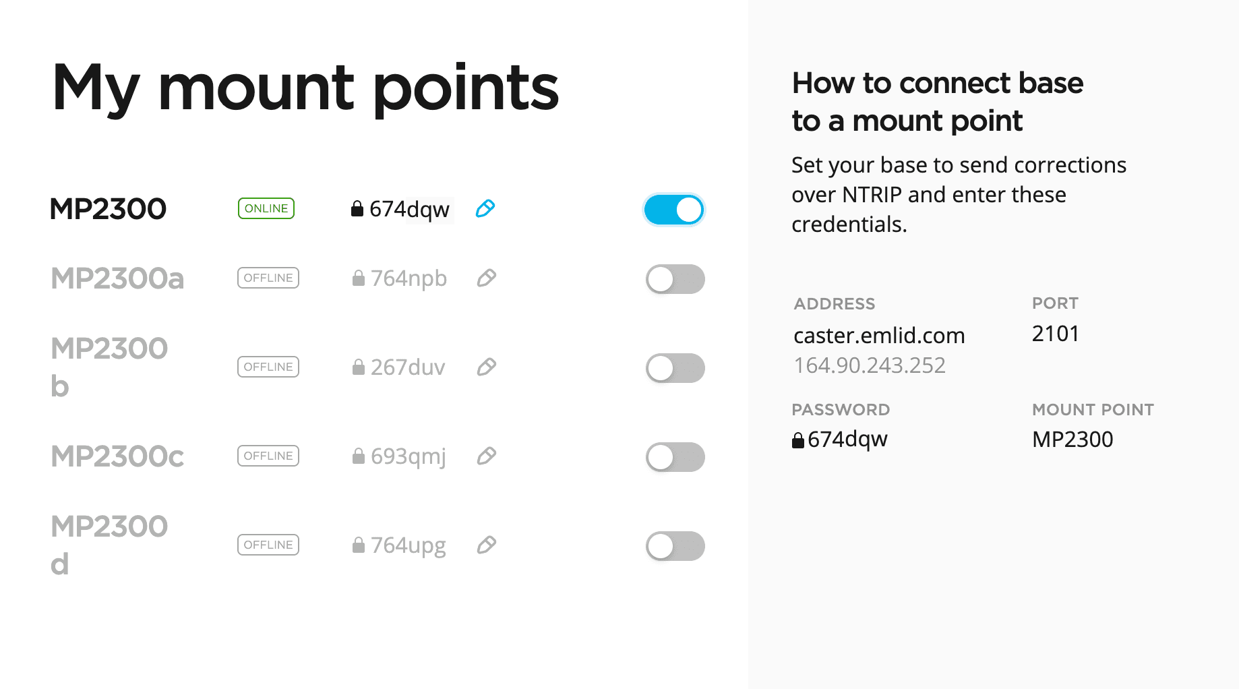The height and width of the screenshot is (689, 1239).
Task: Click the lock icon next to 674dqw in the list
Action: point(357,209)
